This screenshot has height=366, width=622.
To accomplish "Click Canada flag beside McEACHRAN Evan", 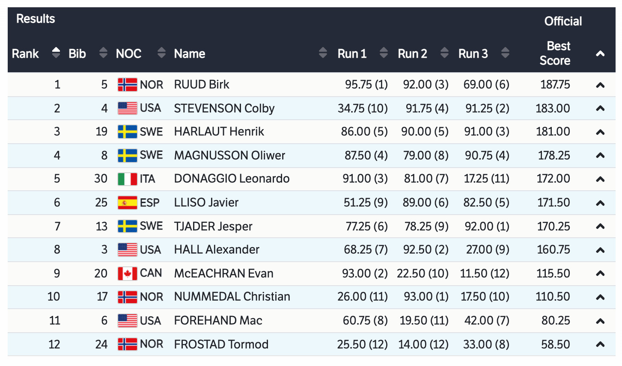I will point(127,274).
